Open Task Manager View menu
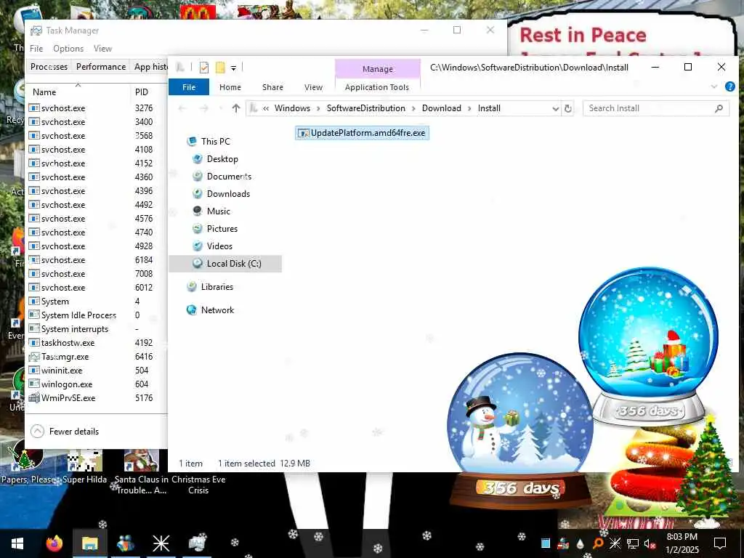This screenshot has width=744, height=558. tap(102, 49)
